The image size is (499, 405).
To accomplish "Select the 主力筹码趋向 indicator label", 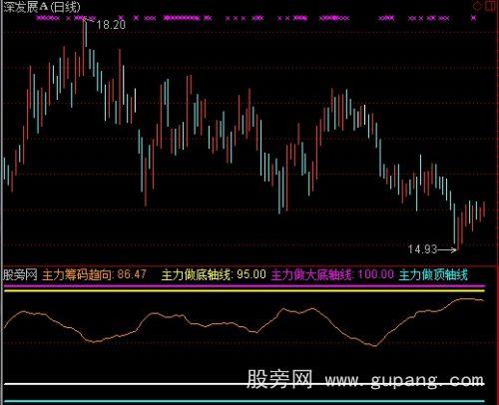I will pos(78,274).
